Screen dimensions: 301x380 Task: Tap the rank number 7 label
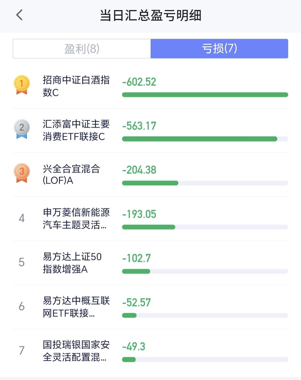click(x=22, y=350)
